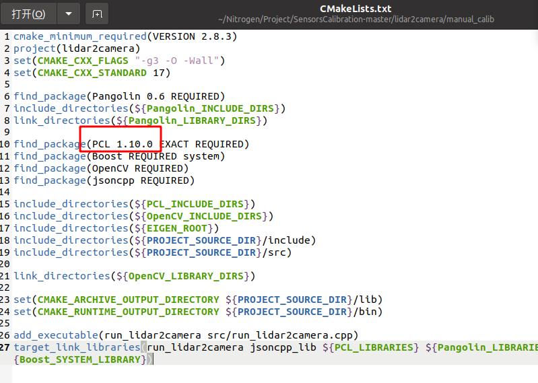Image resolution: width=538 pixels, height=383 pixels.
Task: Click EIGEN_ROOT on line 17
Action: (x=176, y=228)
